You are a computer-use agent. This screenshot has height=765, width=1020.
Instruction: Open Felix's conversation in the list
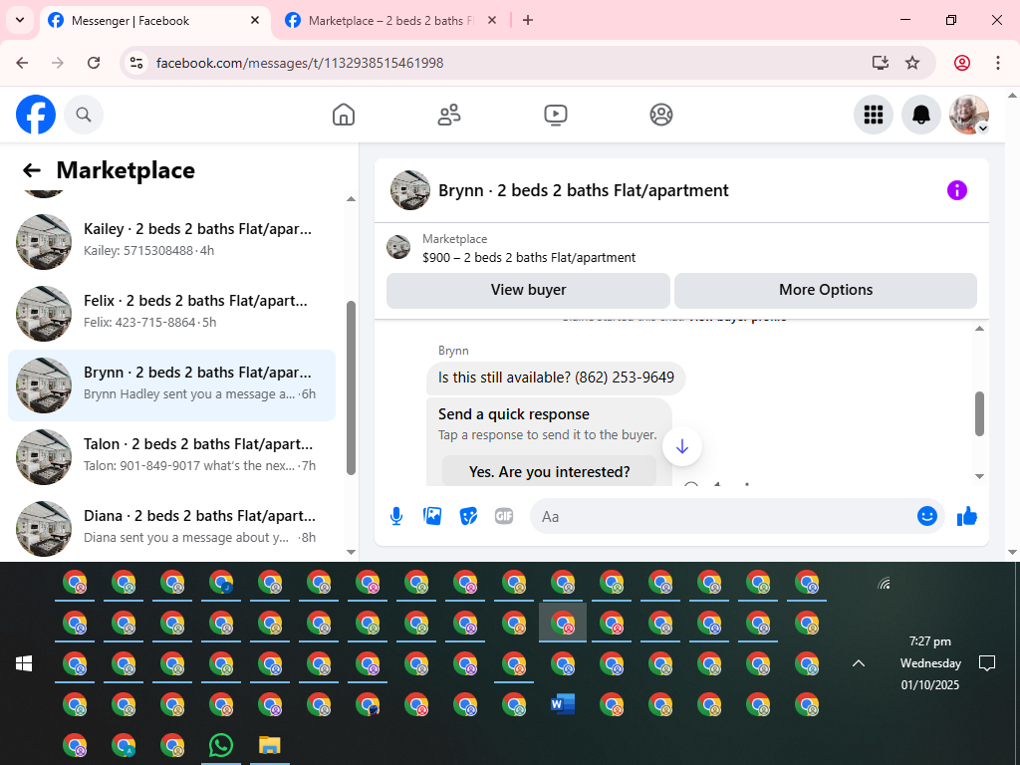[x=171, y=314]
